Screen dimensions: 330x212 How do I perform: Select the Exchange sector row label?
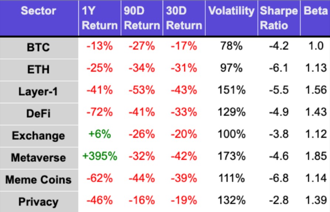(x=38, y=135)
